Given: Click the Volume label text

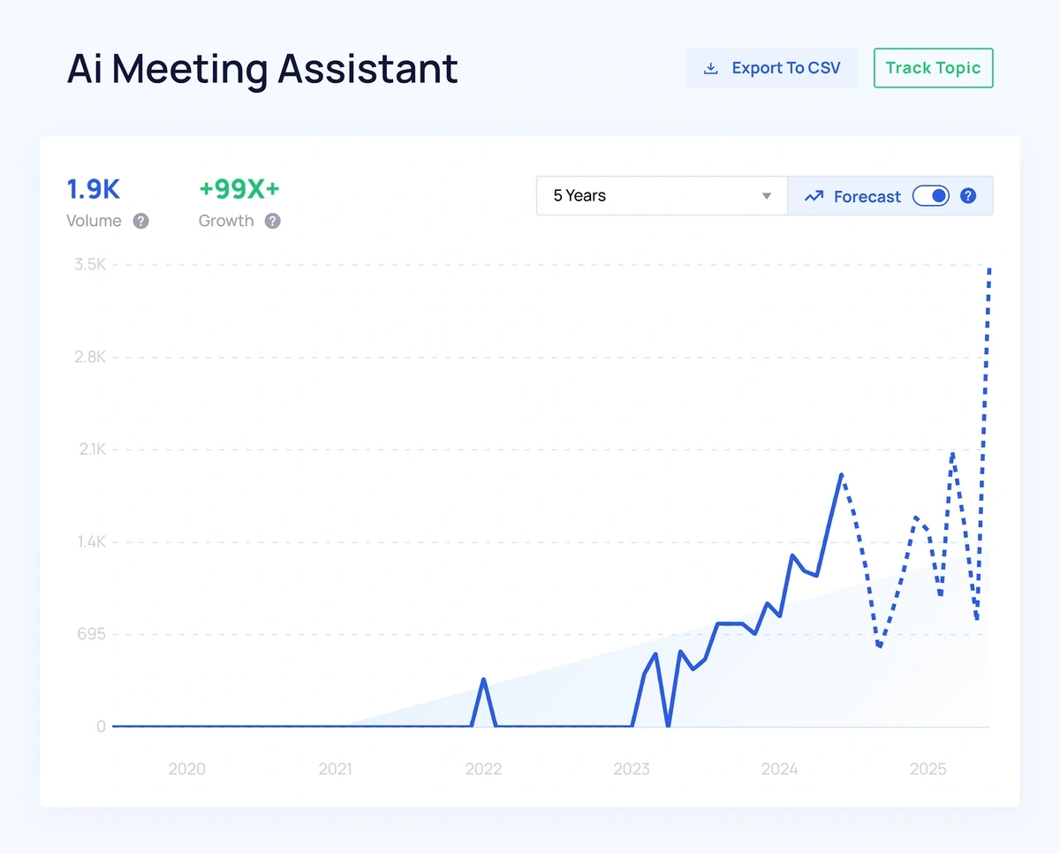Looking at the screenshot, I should coord(94,221).
